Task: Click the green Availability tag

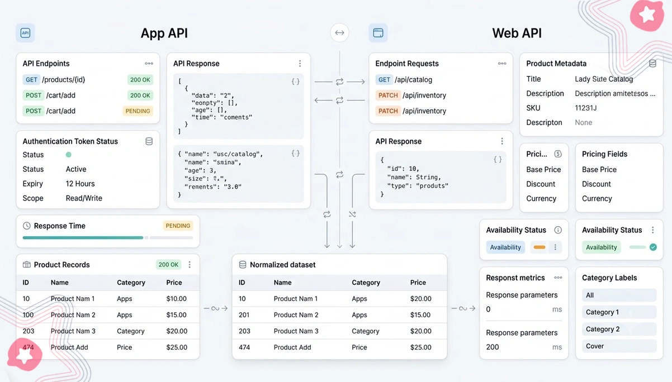Action: click(601, 247)
